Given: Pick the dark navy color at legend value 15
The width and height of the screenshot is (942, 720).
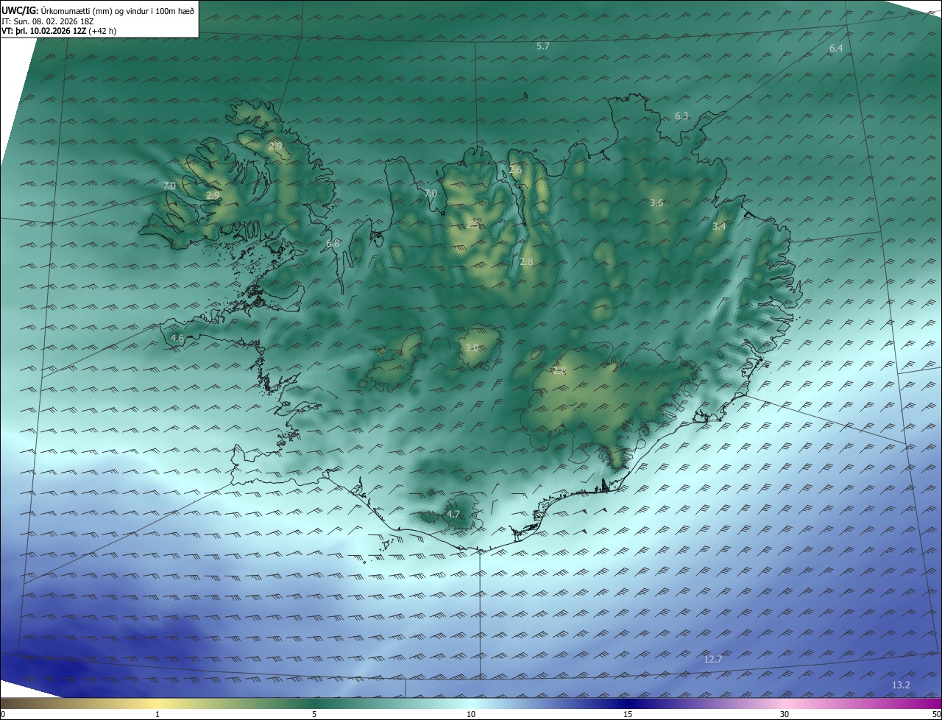Looking at the screenshot, I should coord(628,703).
